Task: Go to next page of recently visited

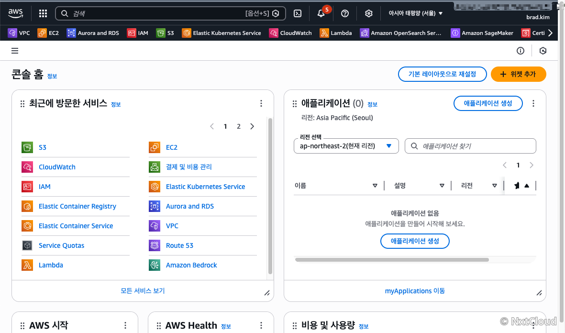Action: point(252,126)
